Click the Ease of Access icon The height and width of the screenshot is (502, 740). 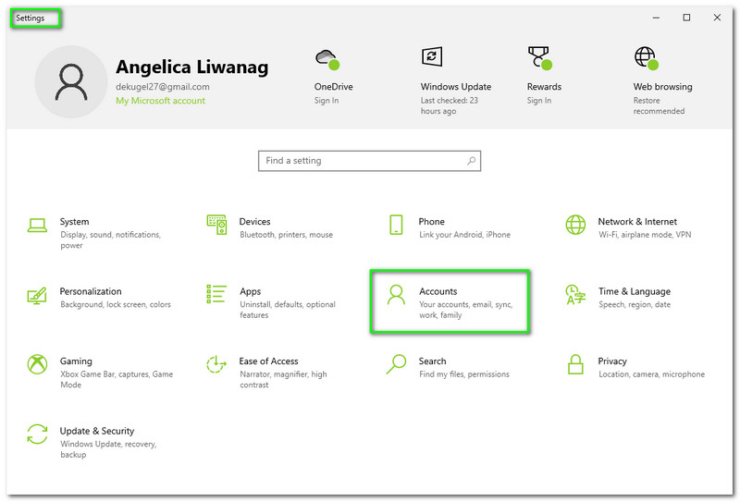tap(216, 364)
